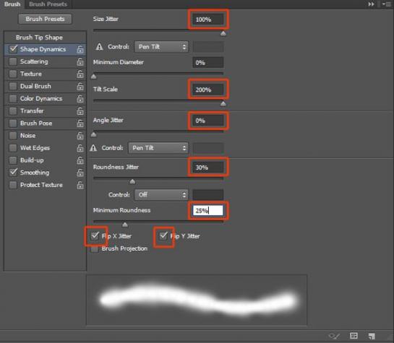Click the Roundness Jitter slider handle
Screen dimensions: 394x343
click(x=132, y=181)
